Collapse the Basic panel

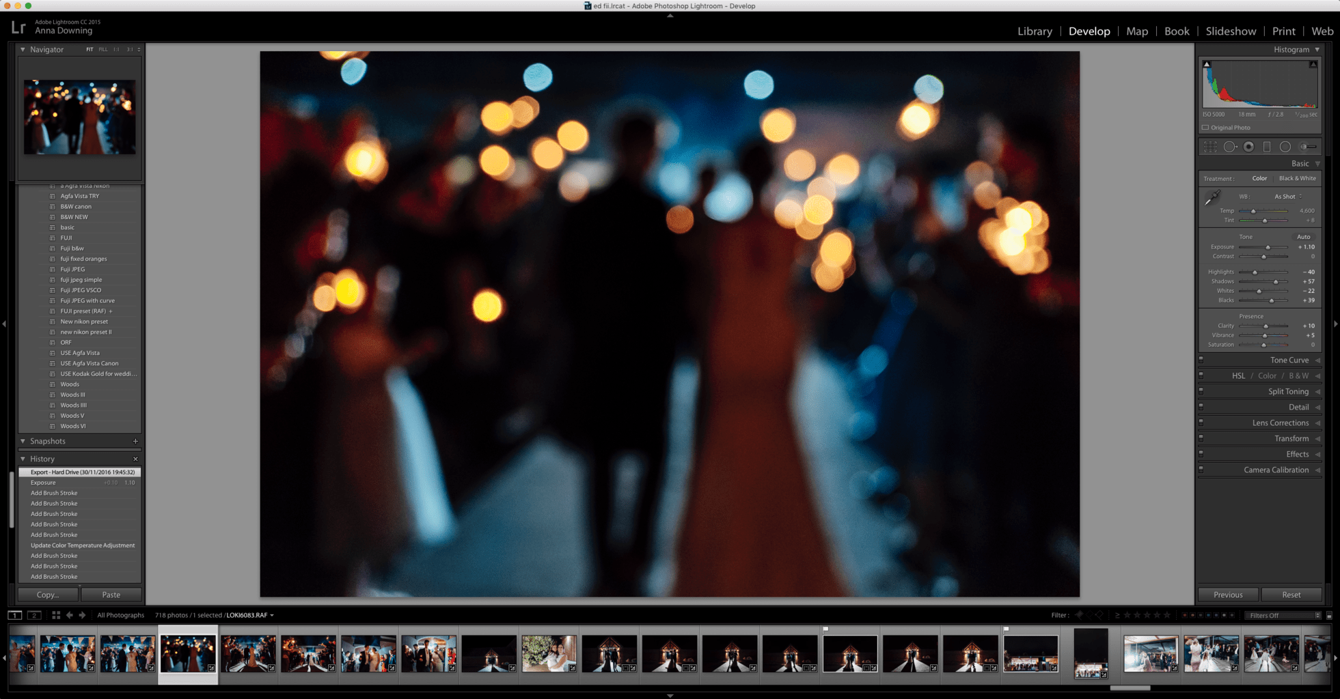click(x=1317, y=164)
